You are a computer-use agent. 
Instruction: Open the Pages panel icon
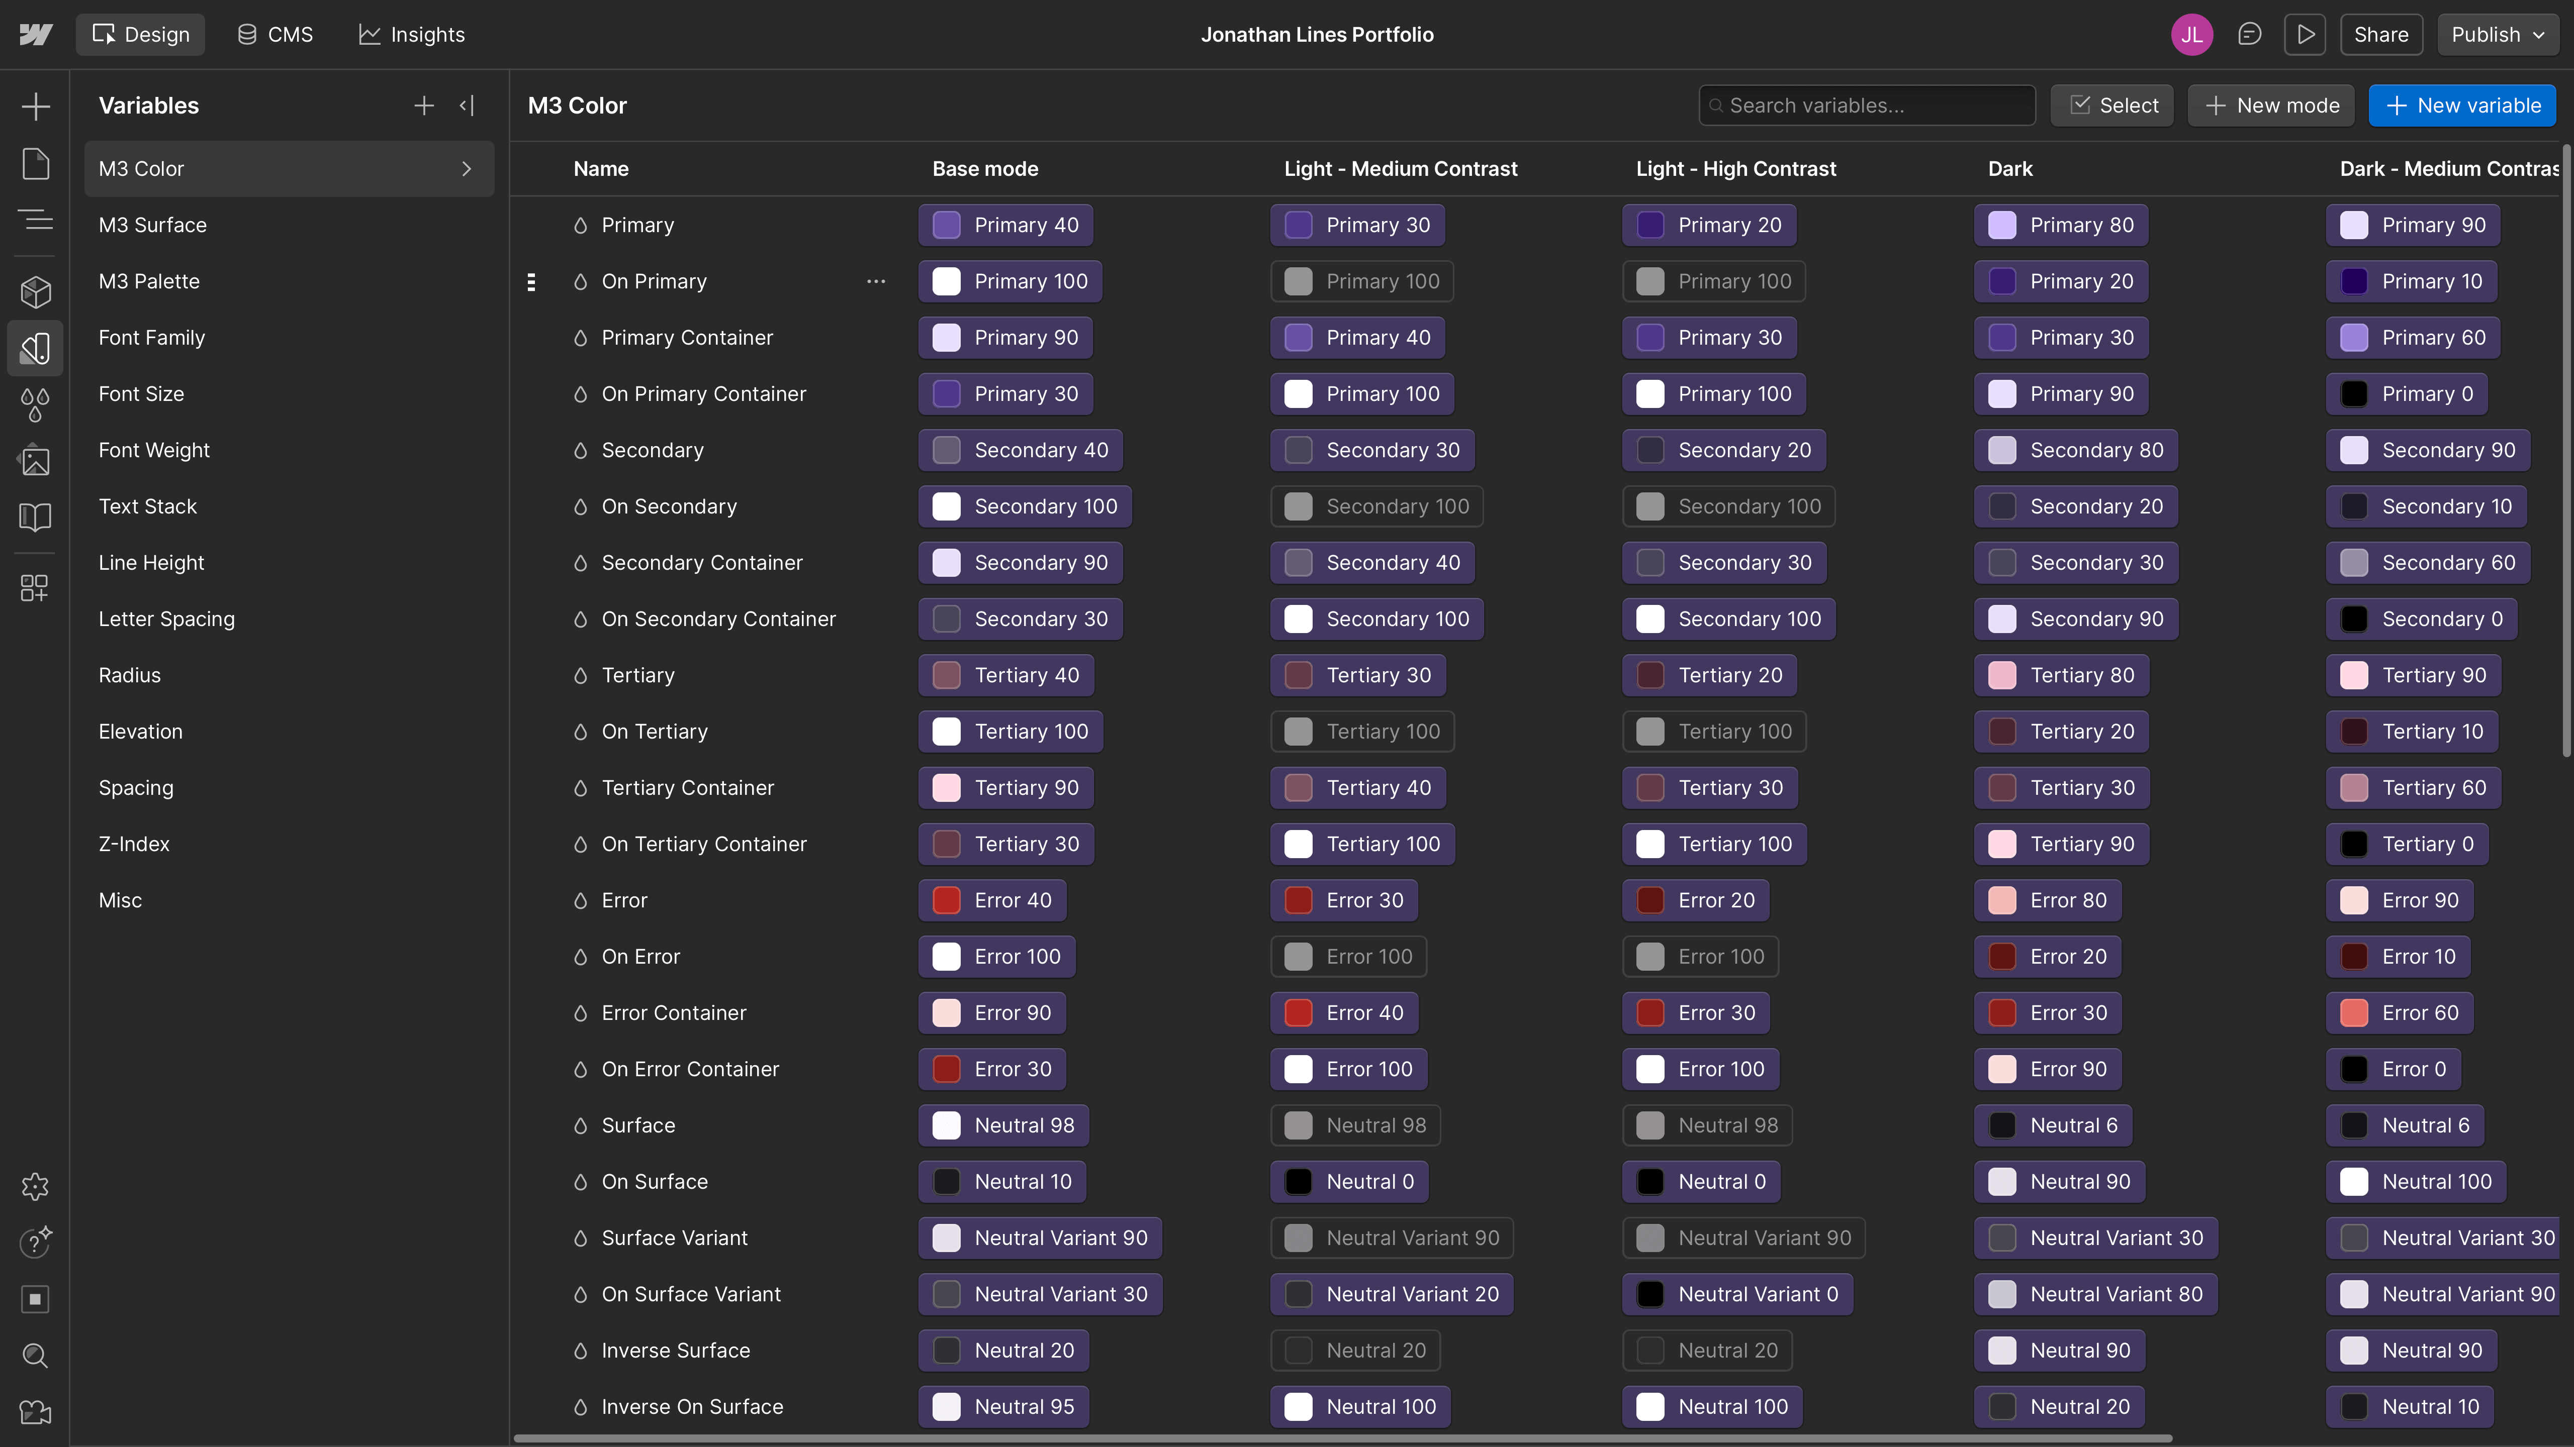point(35,163)
